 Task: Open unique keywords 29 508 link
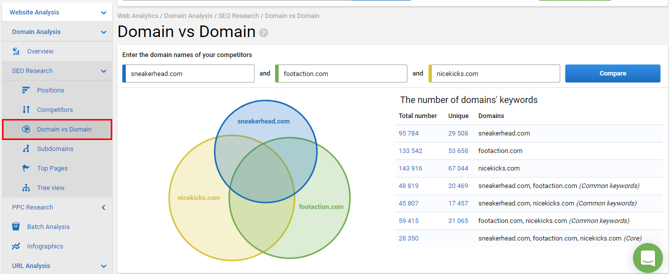click(x=458, y=133)
